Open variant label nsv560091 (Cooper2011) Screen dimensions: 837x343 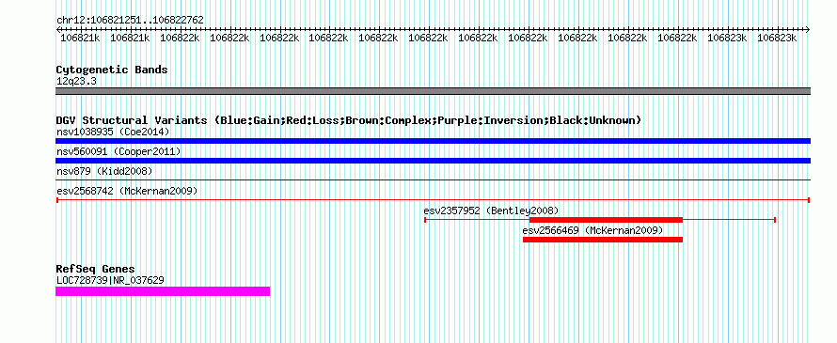118,151
